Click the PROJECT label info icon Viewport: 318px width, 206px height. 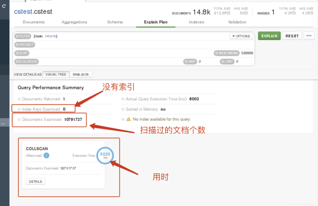17,44
